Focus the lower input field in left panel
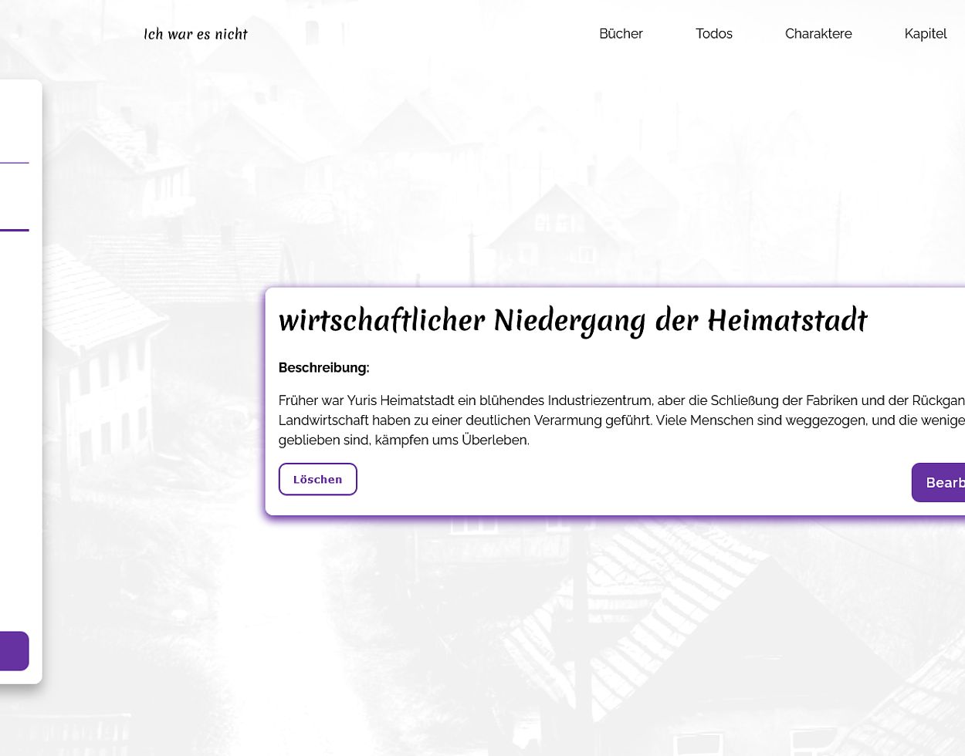 coord(14,218)
